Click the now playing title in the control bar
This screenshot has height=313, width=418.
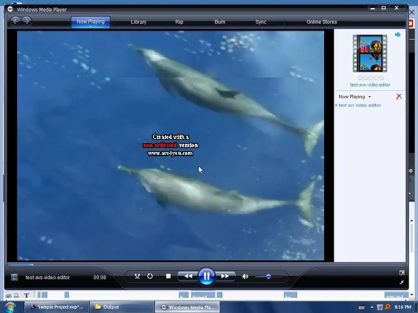tap(48, 277)
